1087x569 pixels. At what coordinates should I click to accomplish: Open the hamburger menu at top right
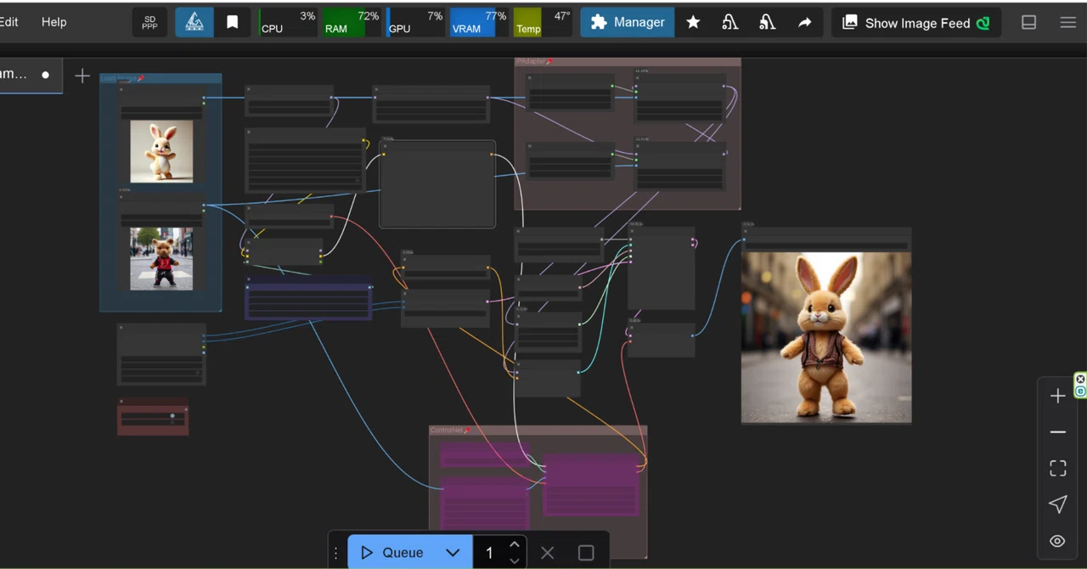coord(1068,23)
